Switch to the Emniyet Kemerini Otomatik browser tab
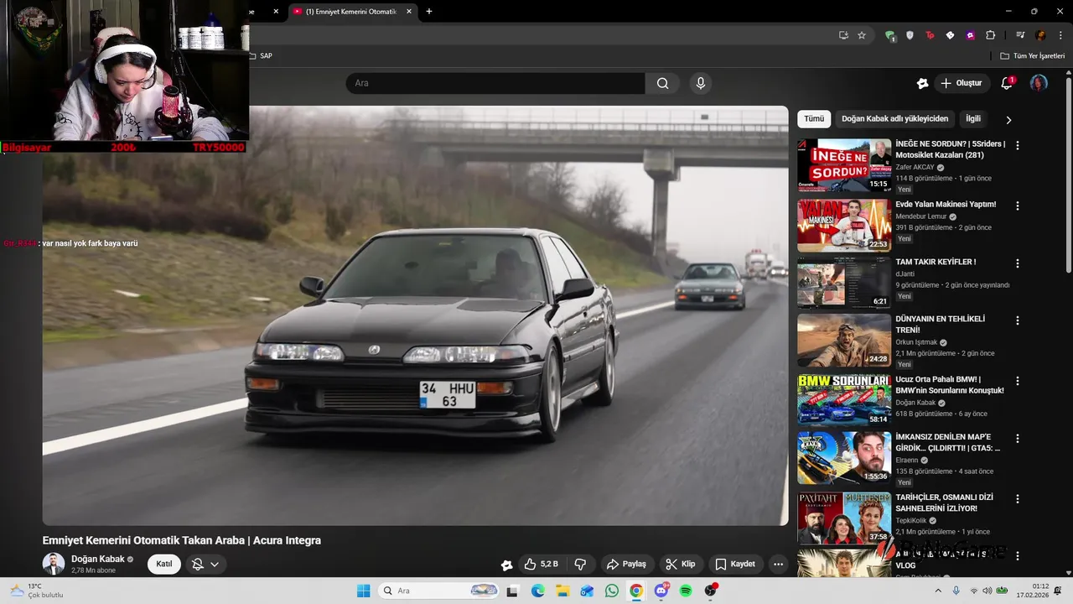The width and height of the screenshot is (1073, 604). [352, 12]
